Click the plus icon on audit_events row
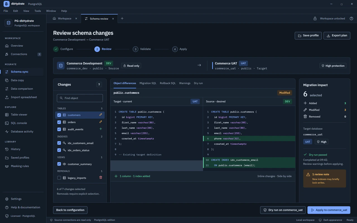Image resolution: width=357 pixels, height=223 pixels. (101, 129)
